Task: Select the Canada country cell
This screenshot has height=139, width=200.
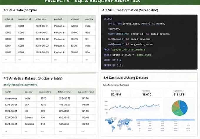Action: tap(29, 118)
